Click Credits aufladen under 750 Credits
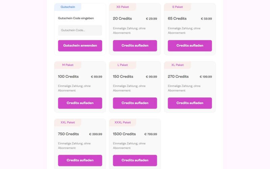Screen dimensions: 270x169 [x=80, y=160]
